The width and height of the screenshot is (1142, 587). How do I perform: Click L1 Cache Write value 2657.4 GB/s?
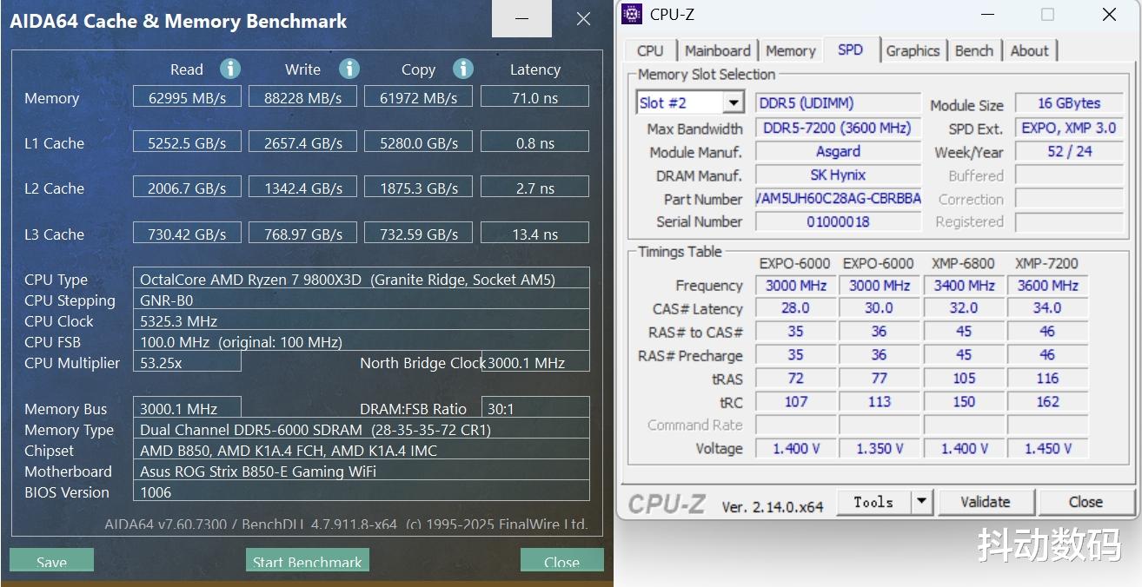click(302, 142)
